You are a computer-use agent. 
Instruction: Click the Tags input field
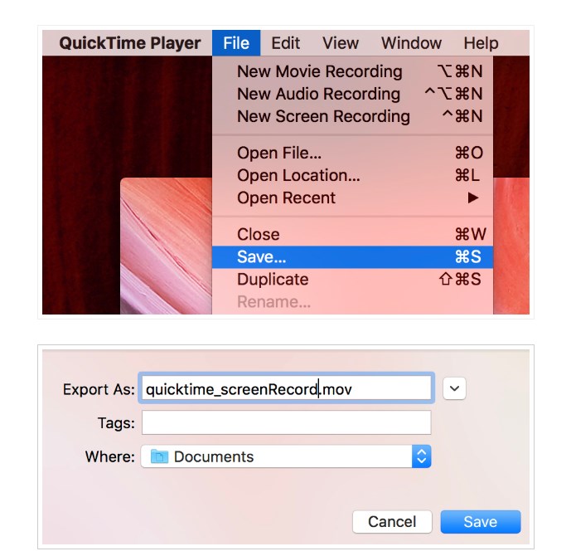(286, 422)
